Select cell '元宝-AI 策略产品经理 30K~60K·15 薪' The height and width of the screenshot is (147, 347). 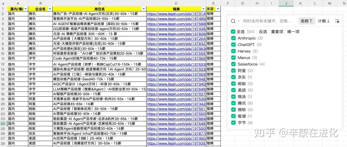(x=99, y=34)
